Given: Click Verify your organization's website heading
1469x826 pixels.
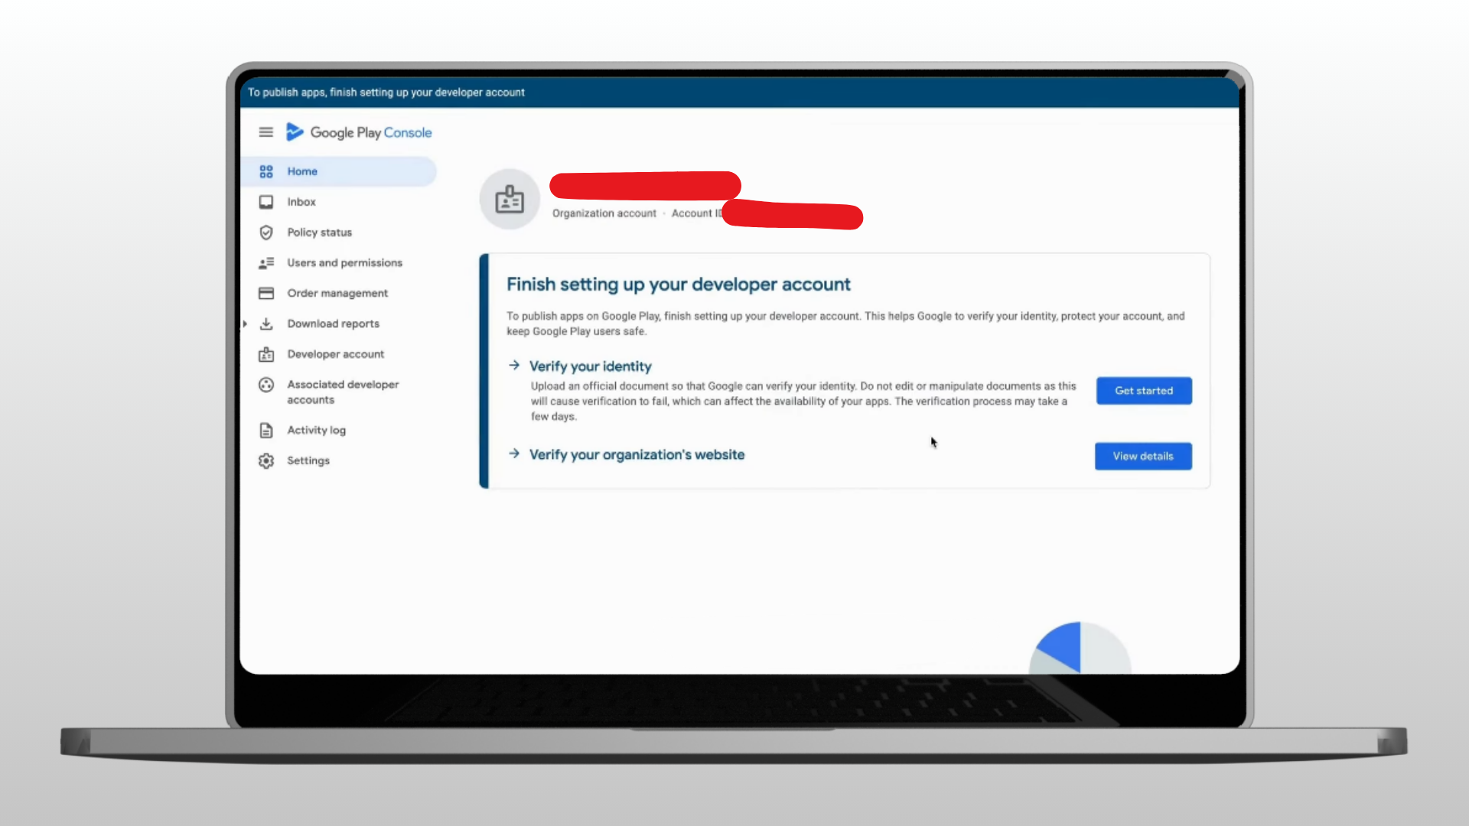Looking at the screenshot, I should pyautogui.click(x=637, y=454).
